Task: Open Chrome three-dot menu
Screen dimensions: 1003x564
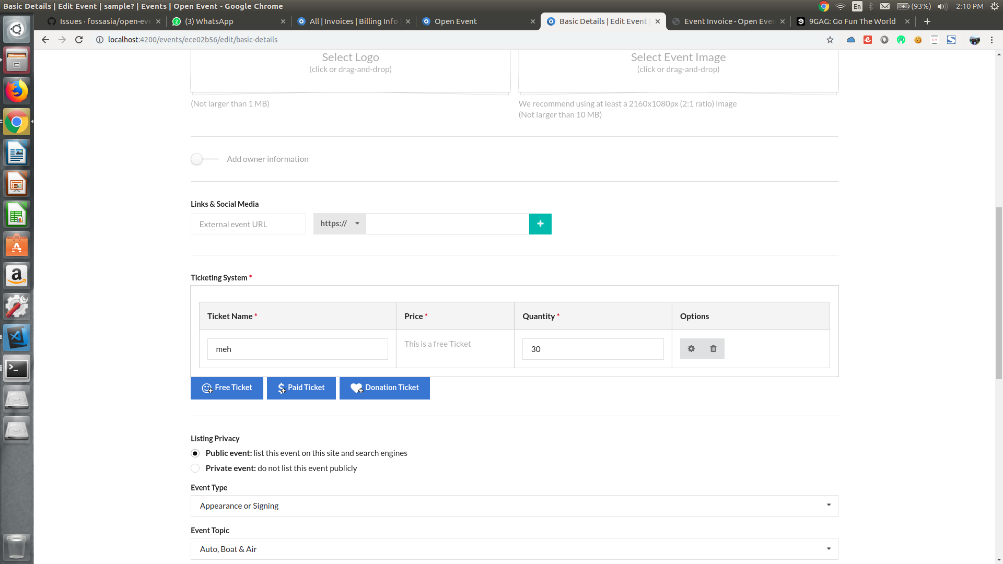Action: click(992, 40)
